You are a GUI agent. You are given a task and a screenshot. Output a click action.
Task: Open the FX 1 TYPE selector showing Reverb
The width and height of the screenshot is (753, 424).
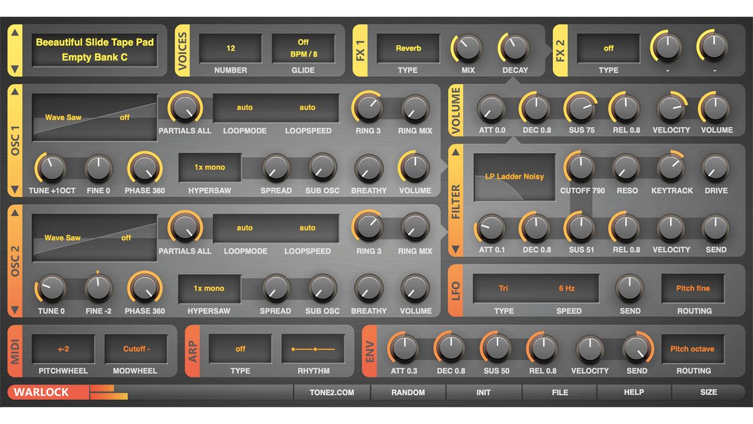click(x=407, y=48)
